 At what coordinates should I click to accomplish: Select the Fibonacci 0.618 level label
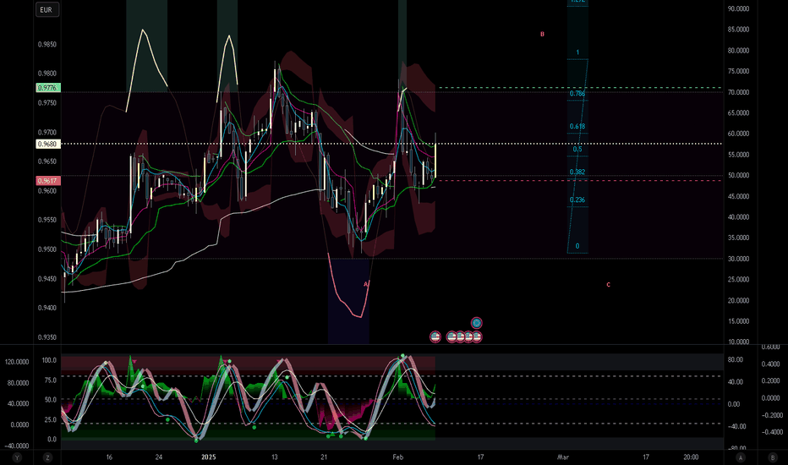point(577,126)
